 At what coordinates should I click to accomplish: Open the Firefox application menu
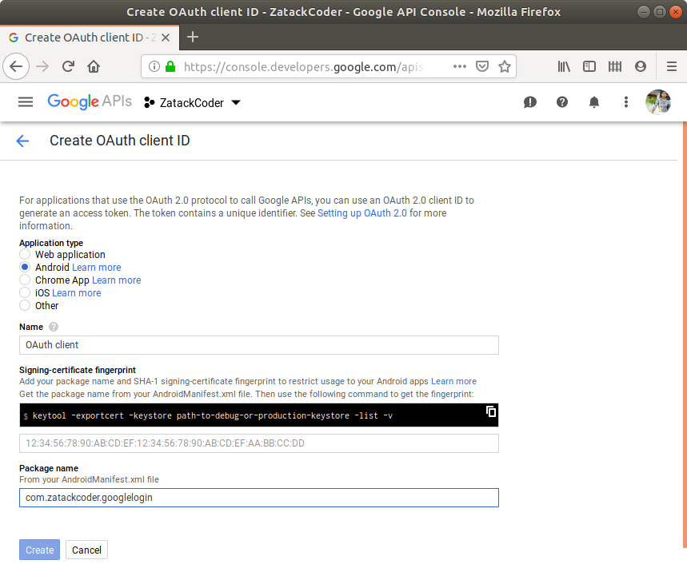pos(671,66)
